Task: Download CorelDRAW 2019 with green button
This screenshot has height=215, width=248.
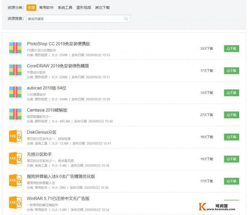Action: [x=231, y=71]
